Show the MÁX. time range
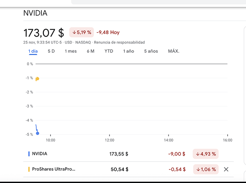Image resolution: width=246 pixels, height=183 pixels. pyautogui.click(x=174, y=51)
